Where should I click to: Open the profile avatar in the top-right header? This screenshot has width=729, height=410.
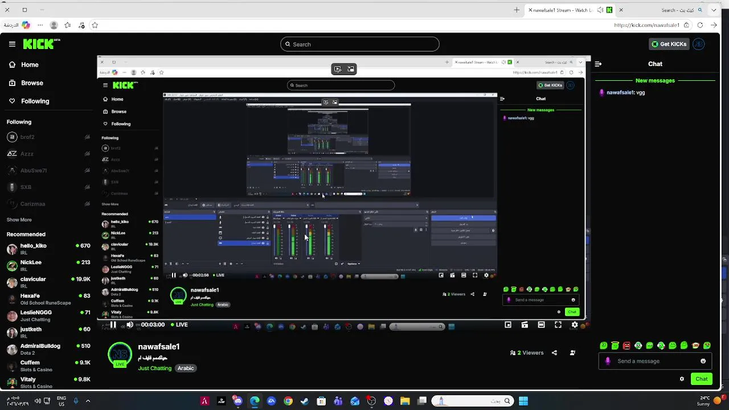(699, 44)
